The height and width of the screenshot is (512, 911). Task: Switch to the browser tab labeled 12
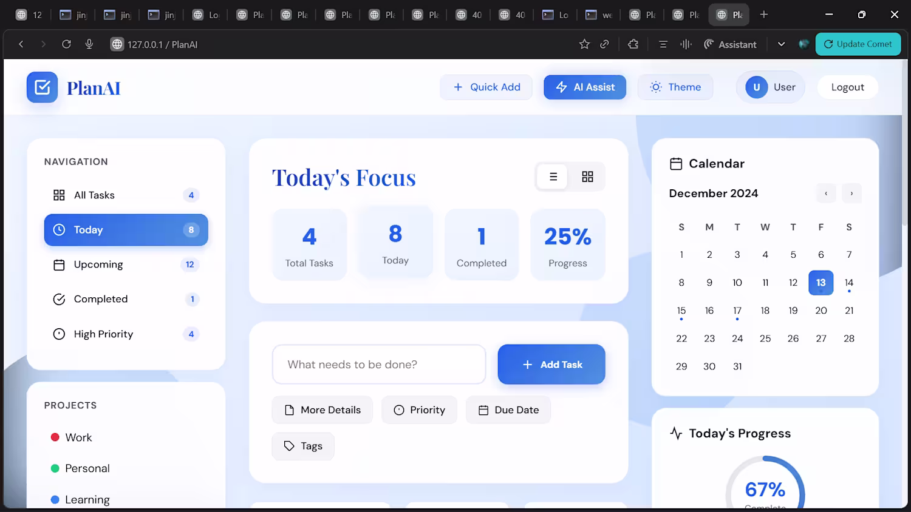click(30, 15)
